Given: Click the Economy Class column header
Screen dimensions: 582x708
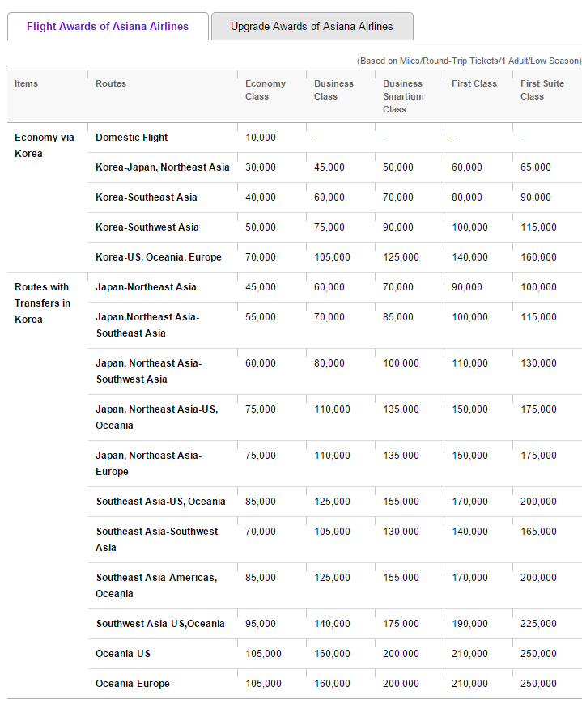Looking at the screenshot, I should tap(266, 90).
